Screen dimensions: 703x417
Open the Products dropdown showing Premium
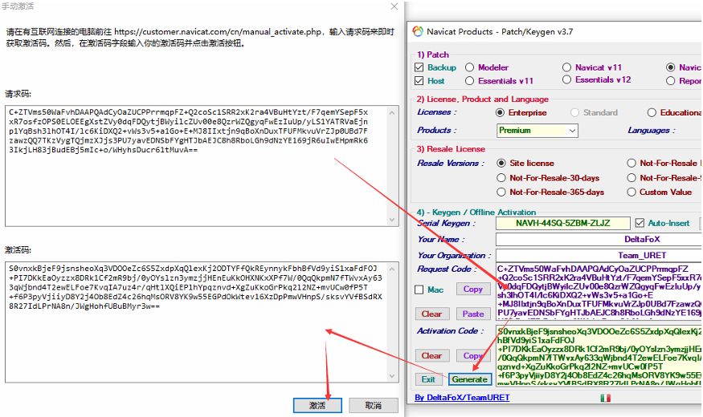(x=537, y=130)
